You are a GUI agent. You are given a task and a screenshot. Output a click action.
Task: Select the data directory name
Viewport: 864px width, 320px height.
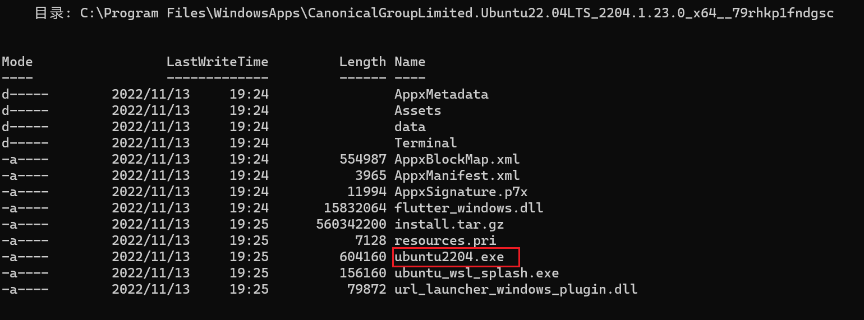410,127
